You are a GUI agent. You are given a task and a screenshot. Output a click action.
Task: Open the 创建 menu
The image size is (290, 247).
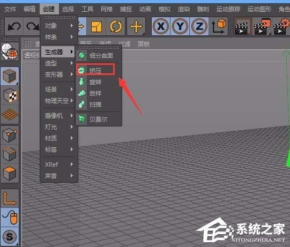click(49, 9)
